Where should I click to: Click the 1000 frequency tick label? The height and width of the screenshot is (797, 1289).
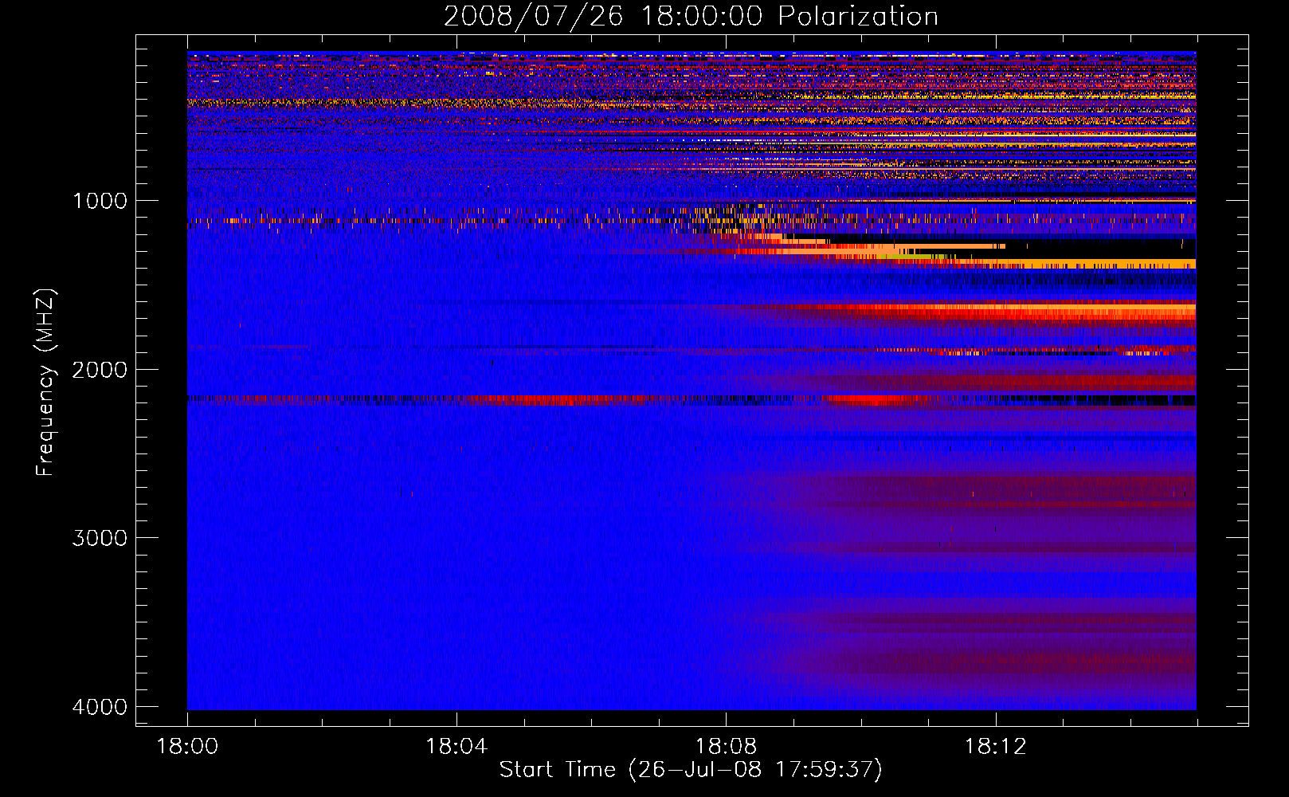(100, 201)
